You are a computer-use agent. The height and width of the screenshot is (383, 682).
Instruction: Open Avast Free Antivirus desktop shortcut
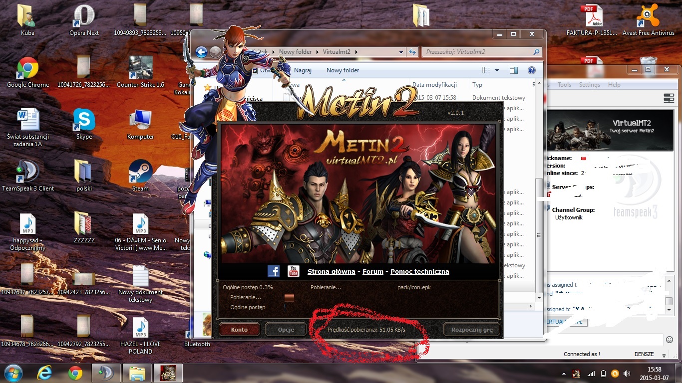(x=648, y=21)
